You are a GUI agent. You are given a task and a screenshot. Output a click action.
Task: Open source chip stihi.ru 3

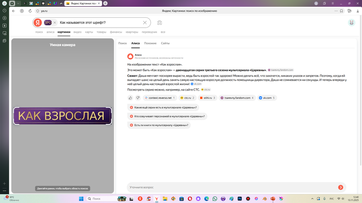[x=207, y=98]
